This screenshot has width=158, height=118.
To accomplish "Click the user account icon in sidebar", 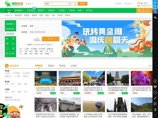I will pos(155,81).
